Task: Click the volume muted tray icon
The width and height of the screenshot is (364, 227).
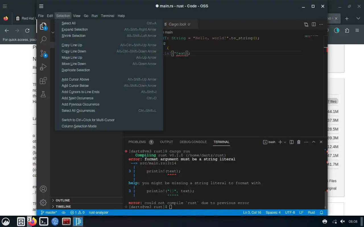Action: [x=343, y=221]
